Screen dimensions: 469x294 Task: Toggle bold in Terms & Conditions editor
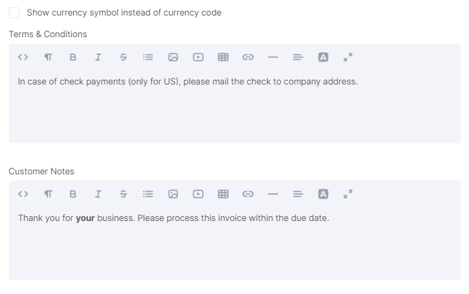coord(73,57)
